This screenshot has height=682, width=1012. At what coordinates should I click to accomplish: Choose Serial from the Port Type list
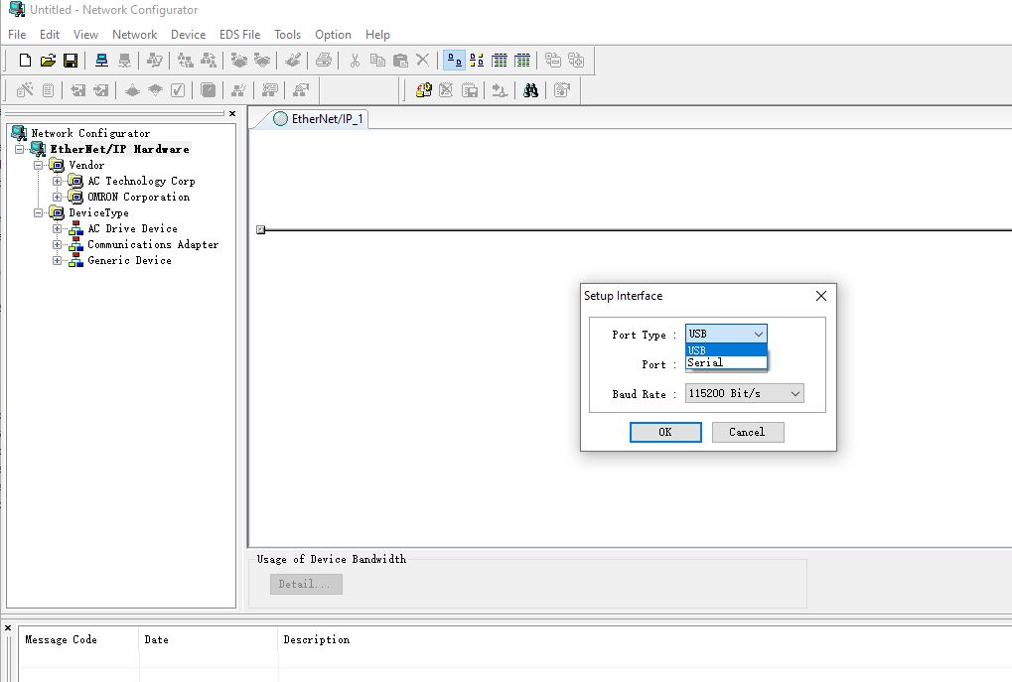pyautogui.click(x=706, y=362)
